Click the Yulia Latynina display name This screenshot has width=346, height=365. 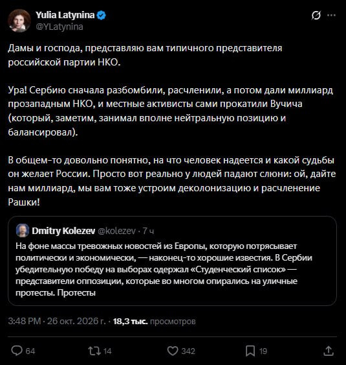[65, 15]
